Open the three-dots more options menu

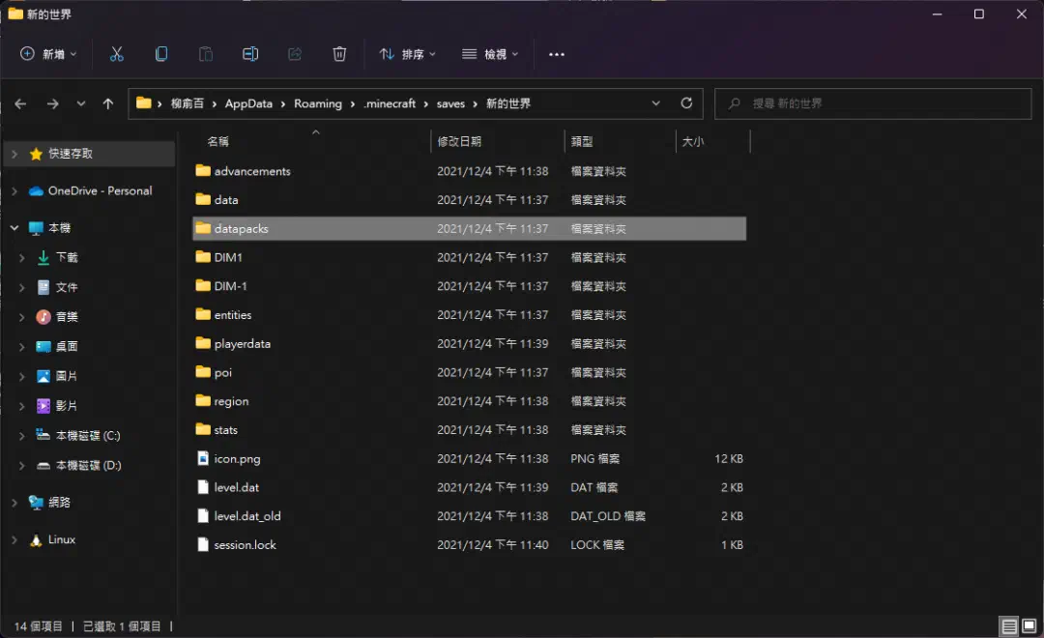557,54
